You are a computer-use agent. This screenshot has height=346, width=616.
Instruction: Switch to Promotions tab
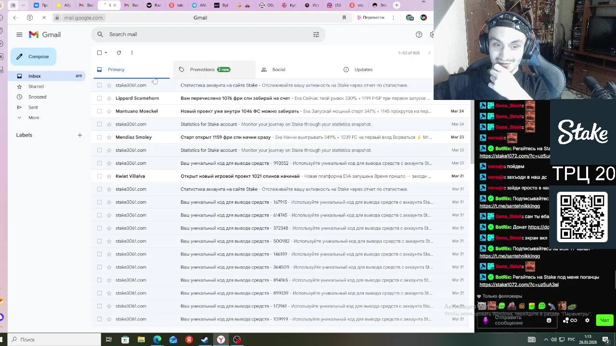[x=214, y=70]
